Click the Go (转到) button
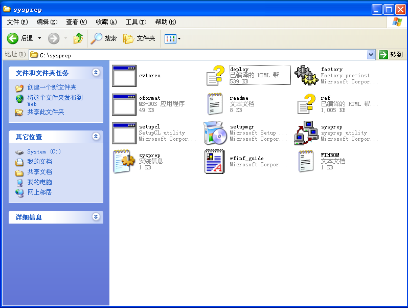This screenshot has height=308, width=408. coord(391,55)
